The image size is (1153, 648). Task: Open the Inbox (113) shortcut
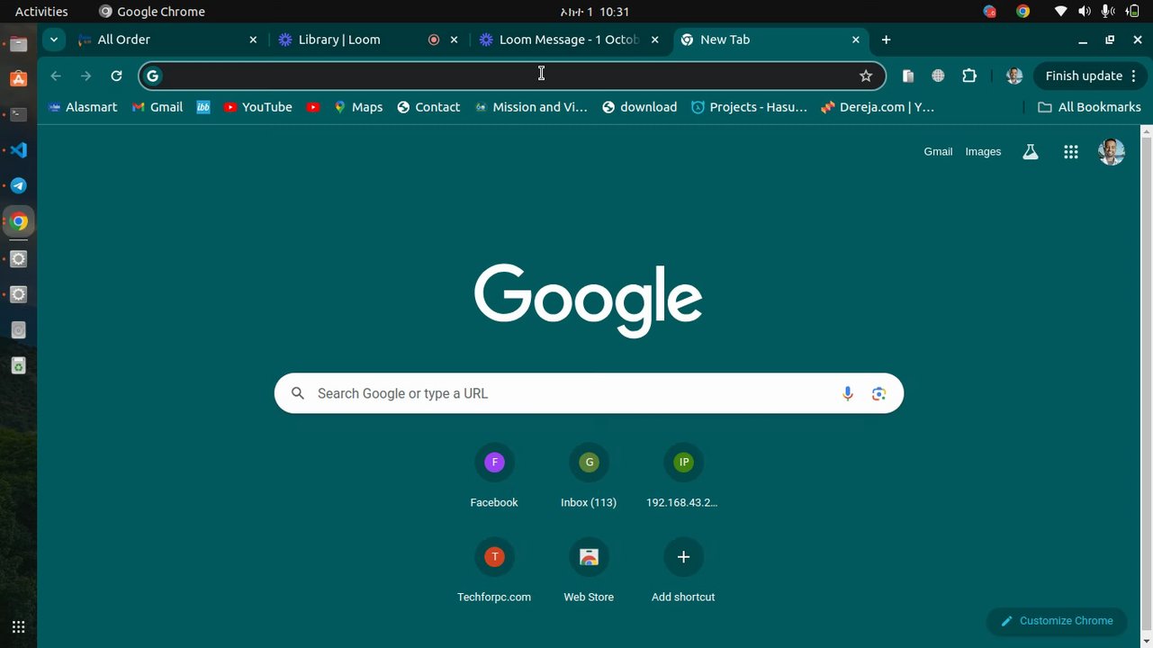point(589,478)
